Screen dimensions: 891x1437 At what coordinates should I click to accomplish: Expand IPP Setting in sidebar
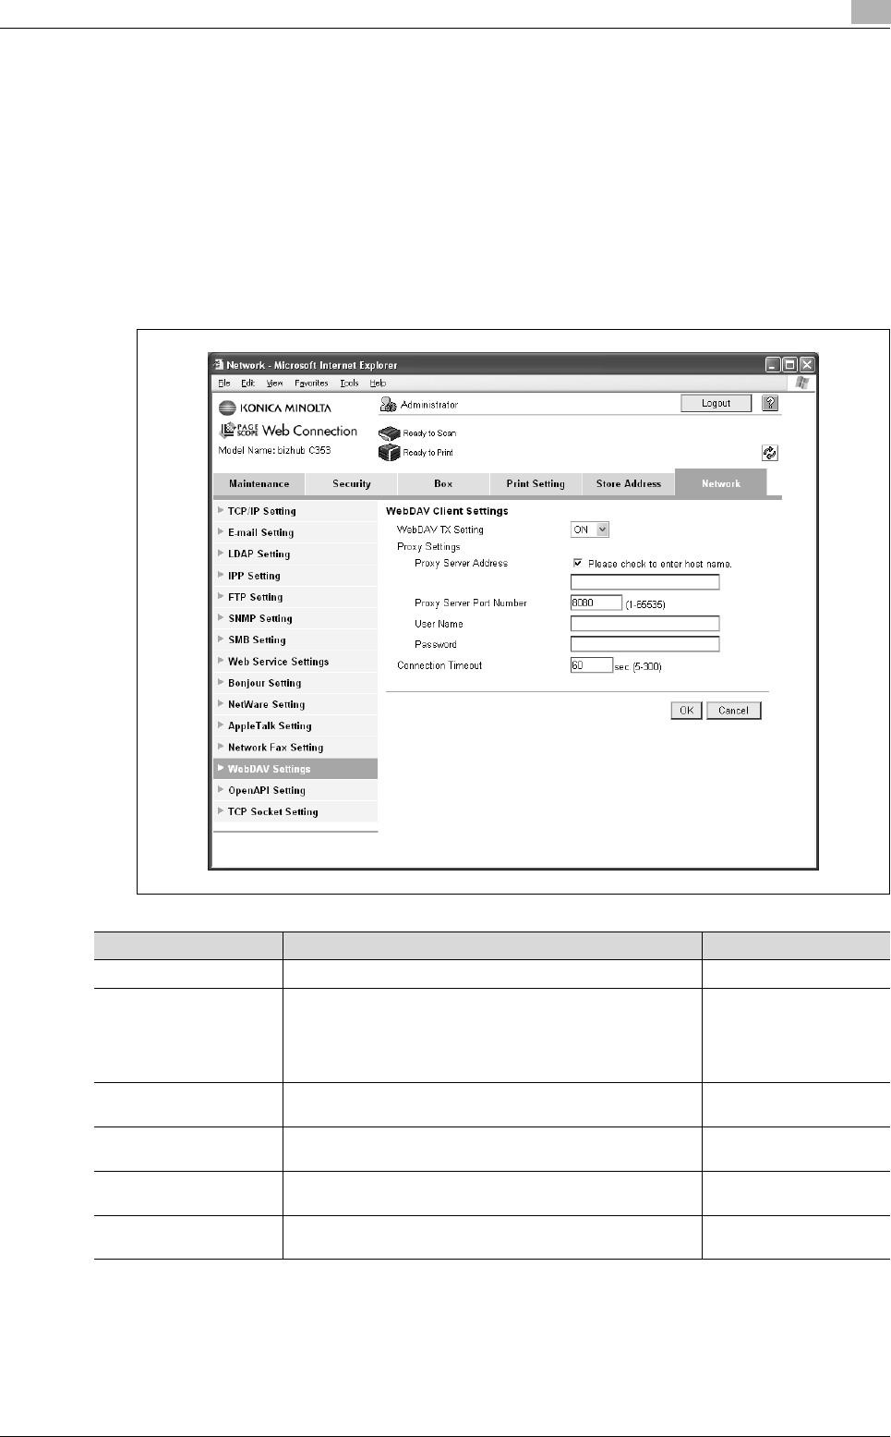pos(295,576)
